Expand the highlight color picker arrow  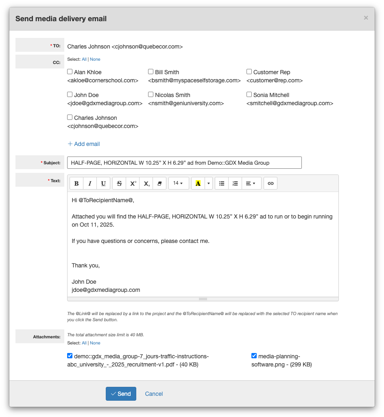(209, 183)
